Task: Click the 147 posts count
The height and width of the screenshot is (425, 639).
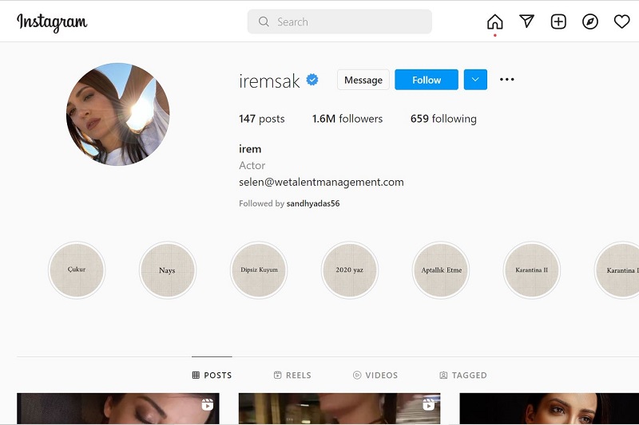Action: (x=262, y=119)
